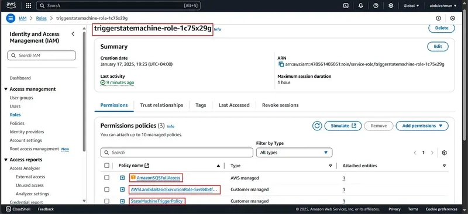Expand the AmazonSQSFullAccess policy row
The height and width of the screenshot is (214, 468).
122,178
